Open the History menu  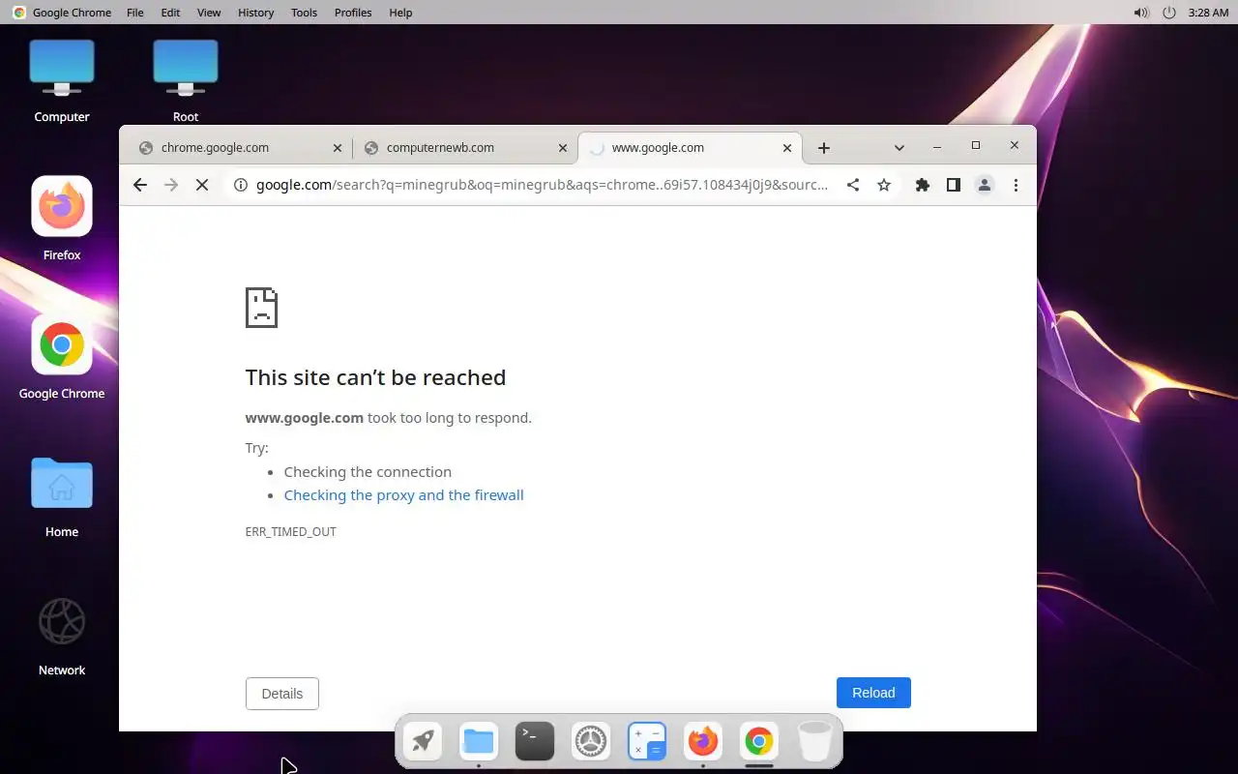pyautogui.click(x=255, y=13)
